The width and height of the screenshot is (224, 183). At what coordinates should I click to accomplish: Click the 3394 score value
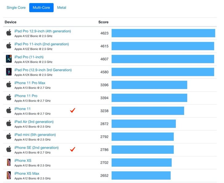point(104,98)
